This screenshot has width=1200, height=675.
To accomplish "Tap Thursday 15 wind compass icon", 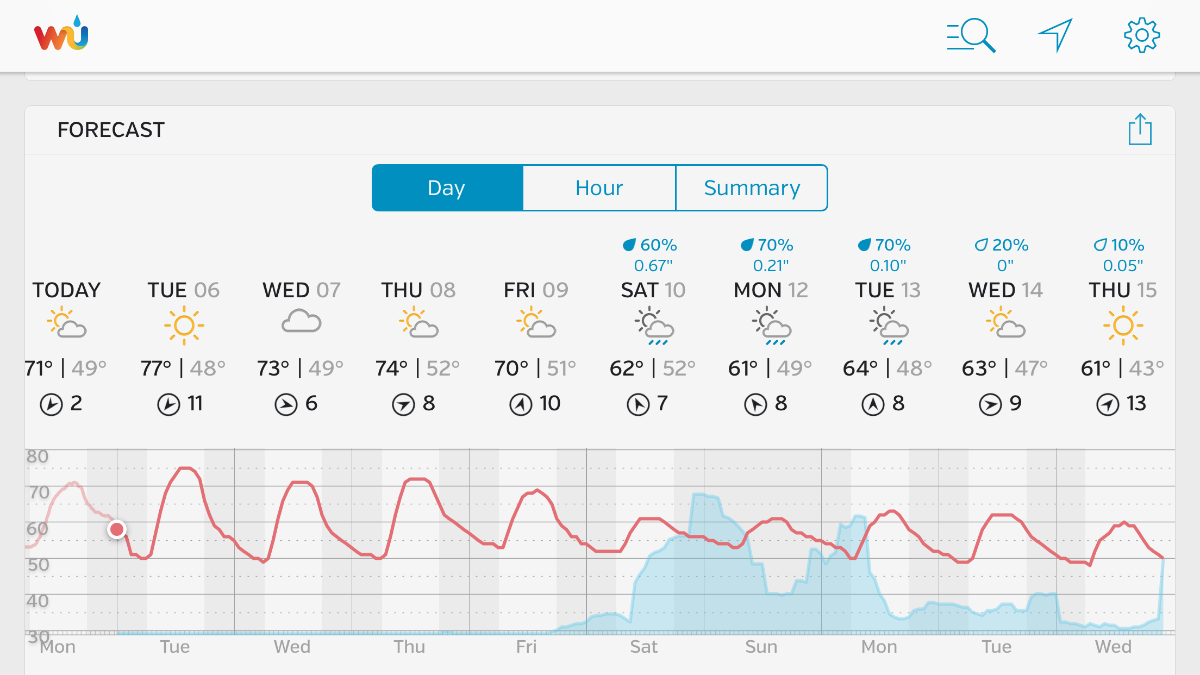I will pos(1108,404).
